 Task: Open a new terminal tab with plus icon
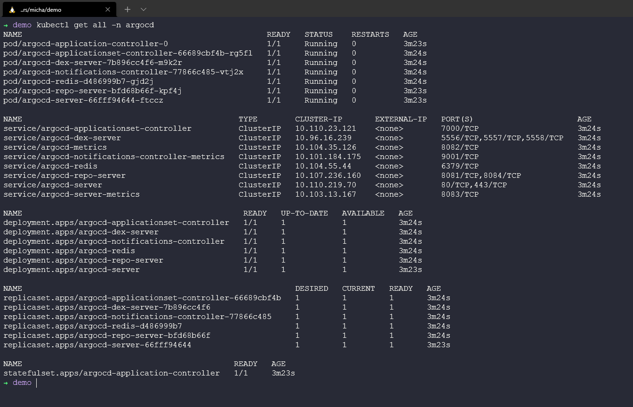[x=128, y=9]
